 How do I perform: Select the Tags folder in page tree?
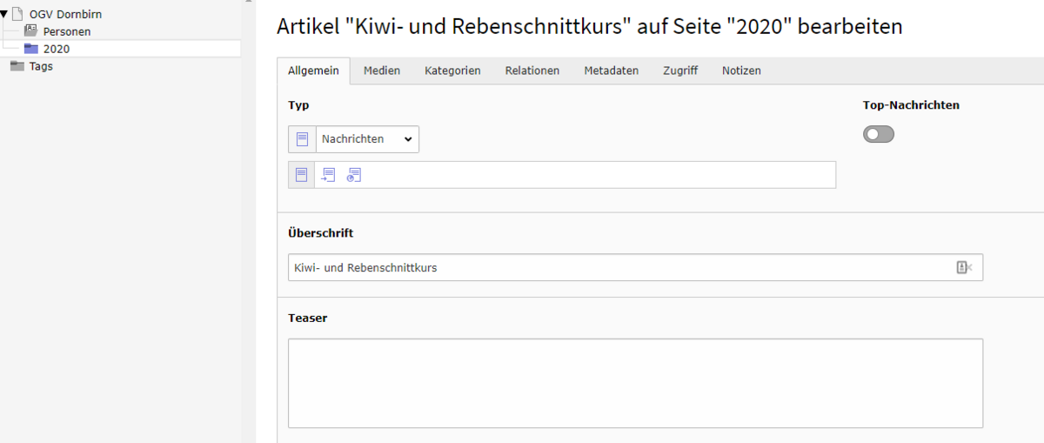[x=41, y=66]
